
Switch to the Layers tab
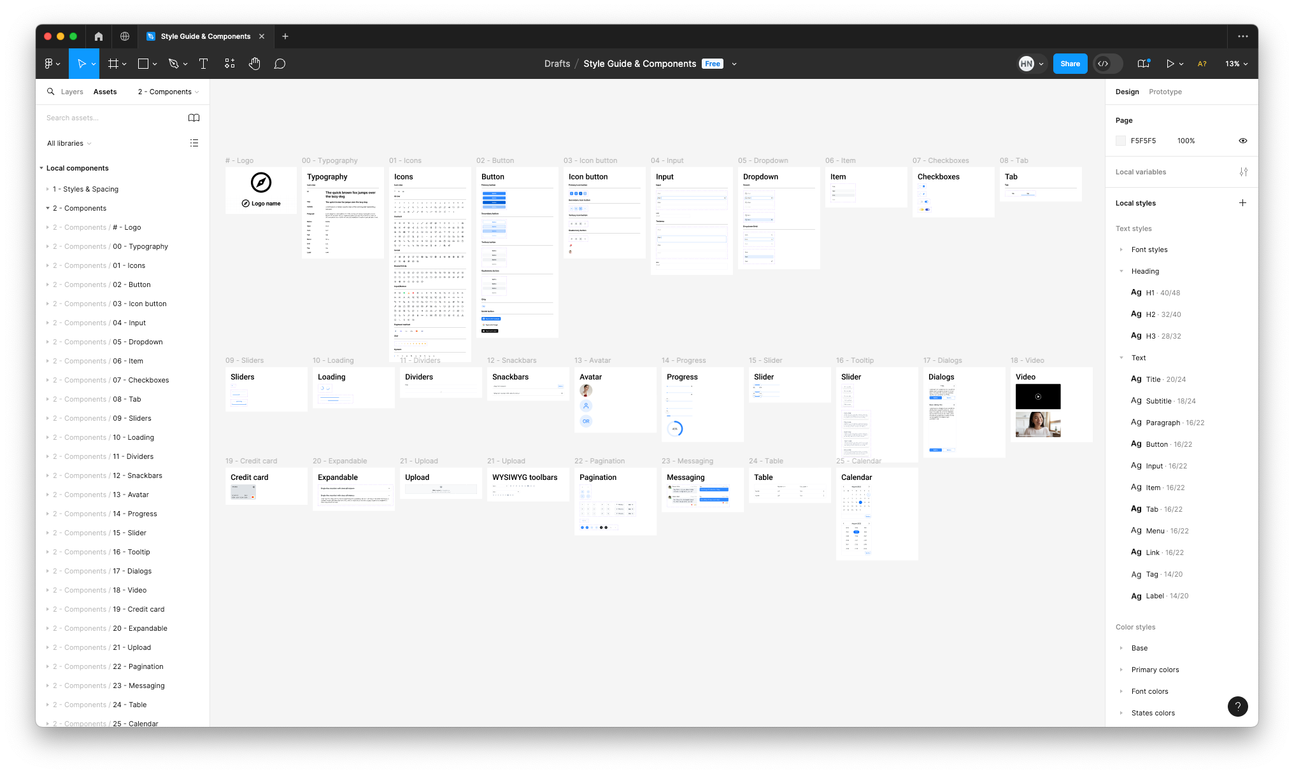pos(72,92)
